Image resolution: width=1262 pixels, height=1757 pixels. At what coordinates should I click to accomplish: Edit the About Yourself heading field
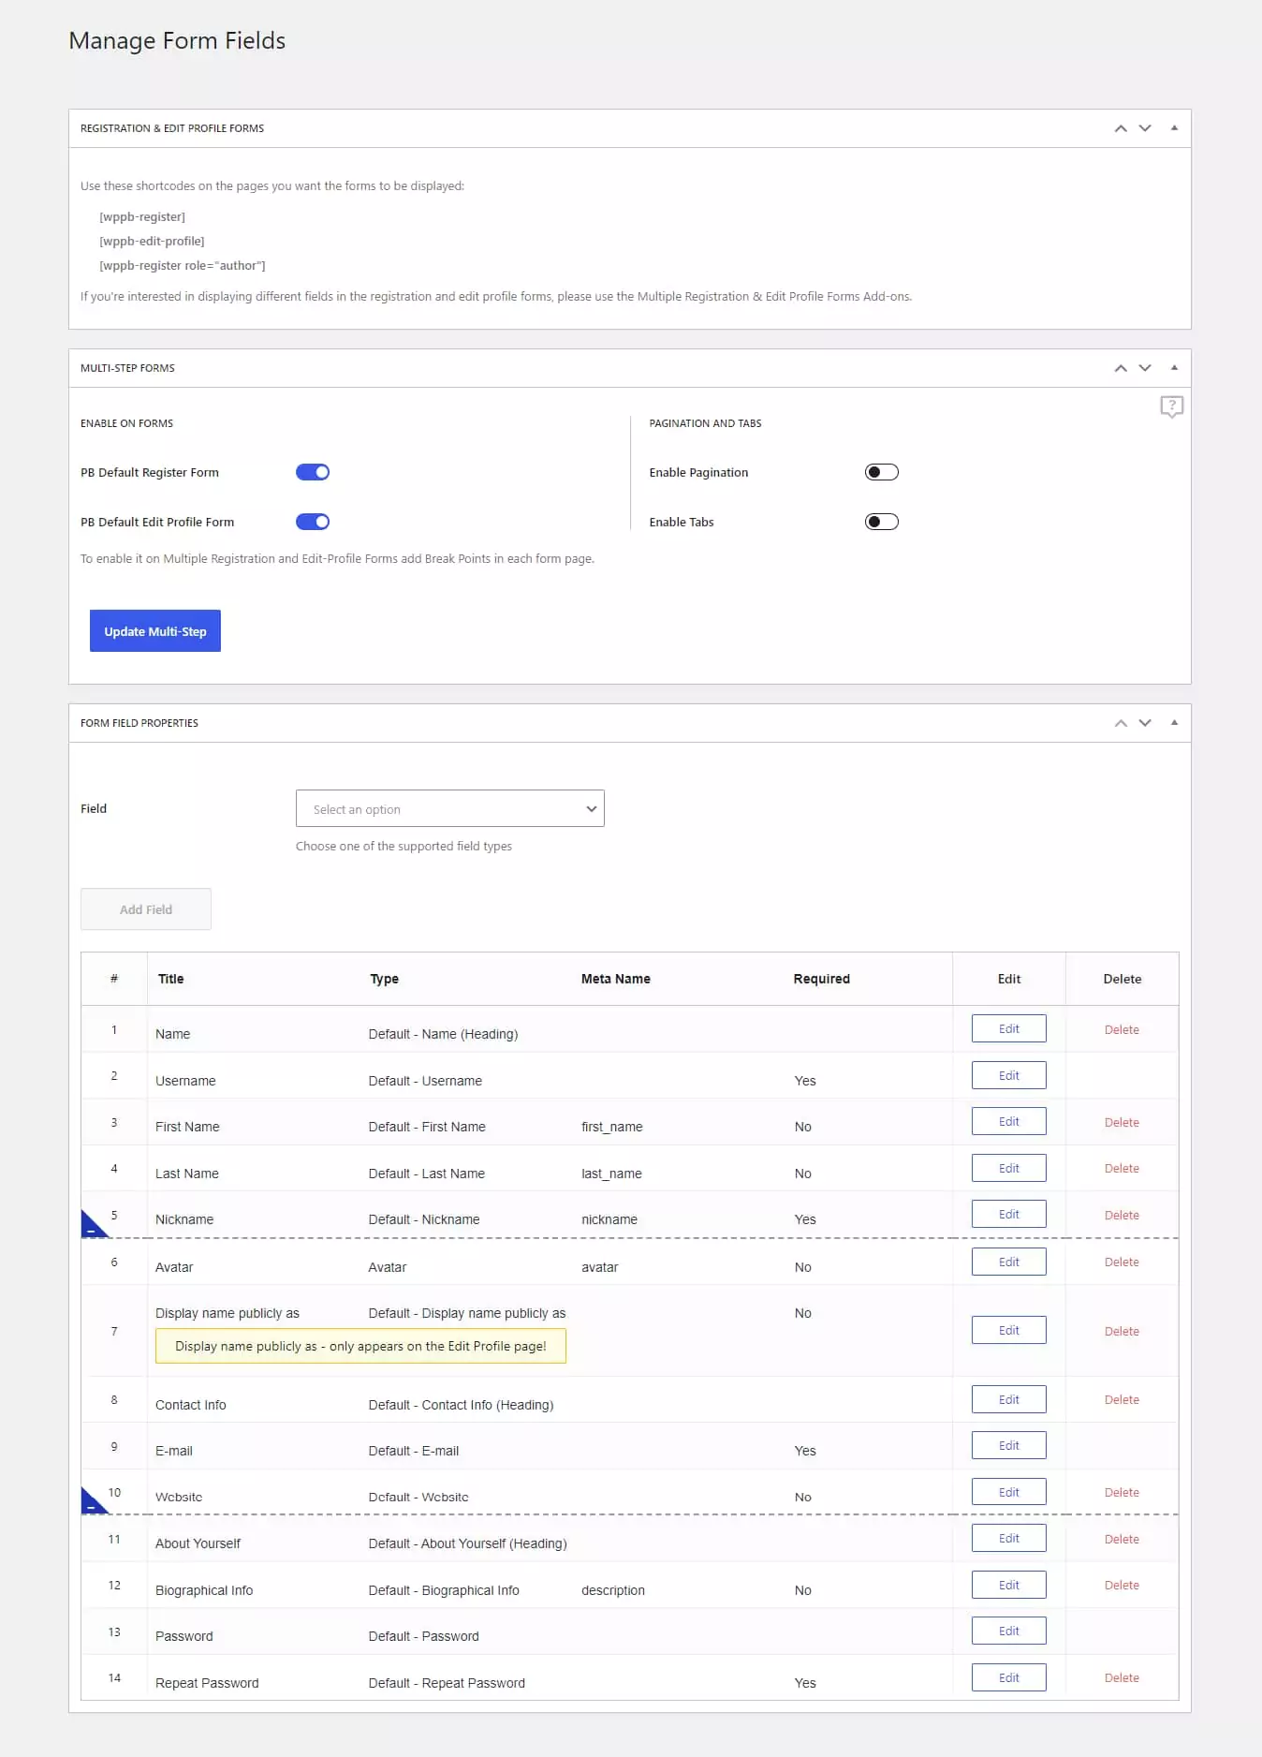pos(1008,1538)
